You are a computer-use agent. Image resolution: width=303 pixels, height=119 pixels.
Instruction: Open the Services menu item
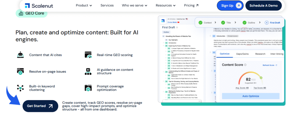(x=107, y=5)
